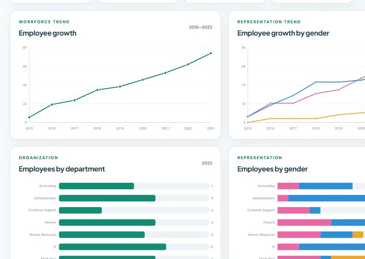Image resolution: width=365 pixels, height=259 pixels.
Task: Select the 2022 data point on Employee growth
Action: [x=188, y=64]
